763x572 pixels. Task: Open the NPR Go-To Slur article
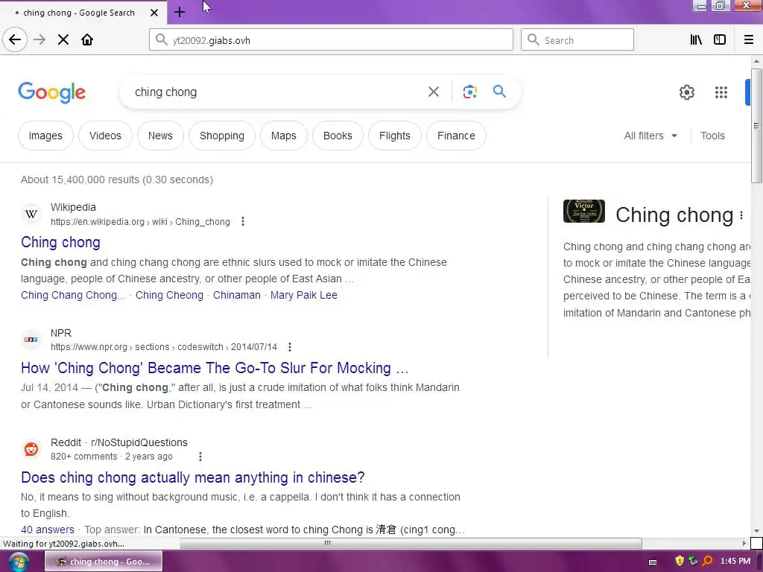click(x=215, y=368)
